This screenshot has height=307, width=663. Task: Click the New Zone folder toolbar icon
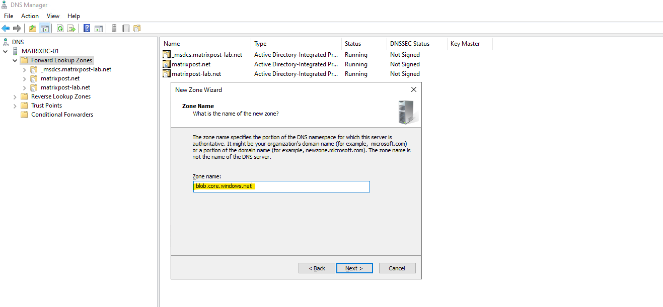(x=137, y=29)
